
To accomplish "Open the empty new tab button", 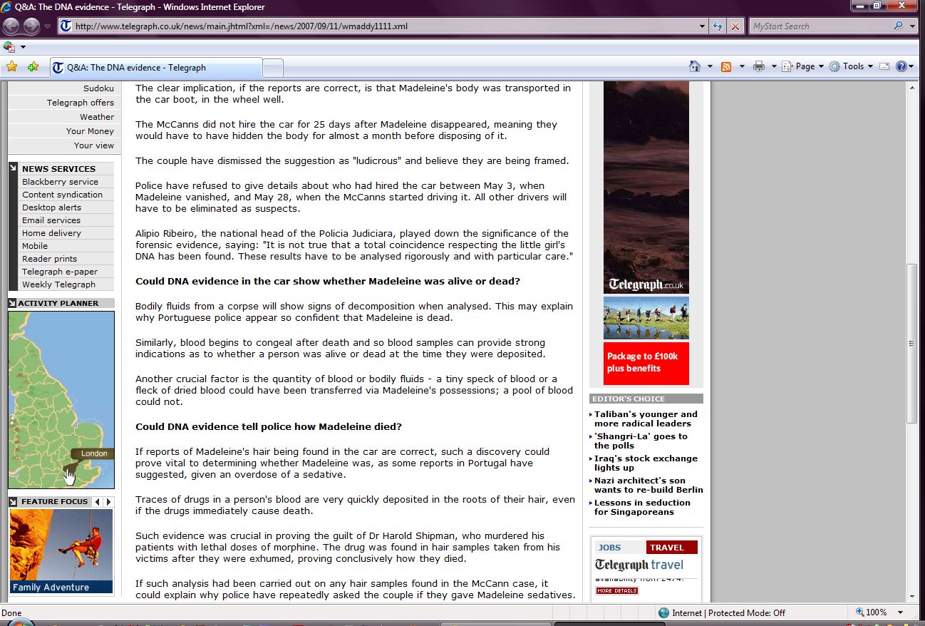I will (x=273, y=68).
